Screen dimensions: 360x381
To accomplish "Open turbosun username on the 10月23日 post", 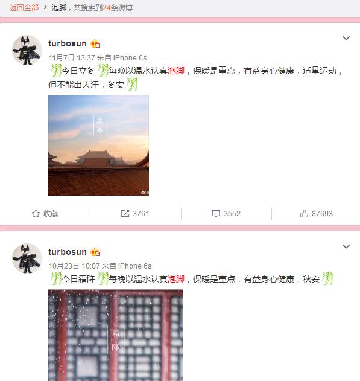I will [67, 252].
